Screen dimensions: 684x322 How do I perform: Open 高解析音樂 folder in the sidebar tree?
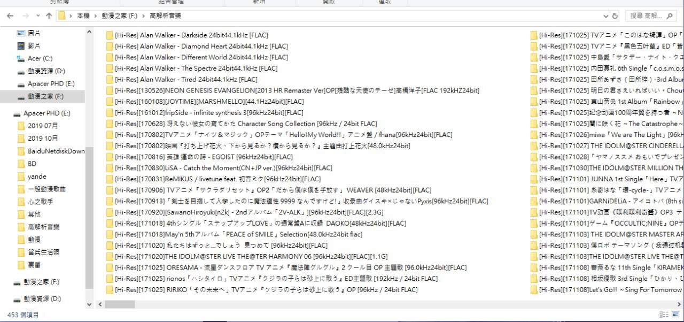[43, 227]
